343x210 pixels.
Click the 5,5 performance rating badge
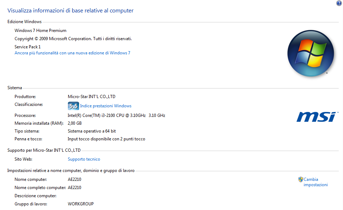click(x=73, y=106)
